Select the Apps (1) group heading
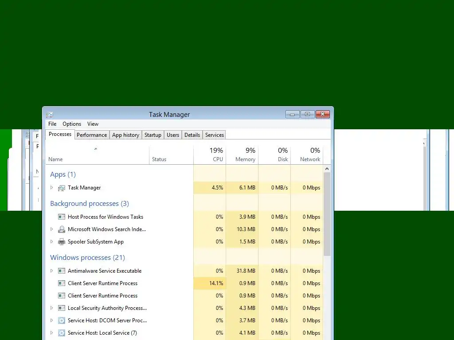Viewport: 454px width, 340px height. 63,174
